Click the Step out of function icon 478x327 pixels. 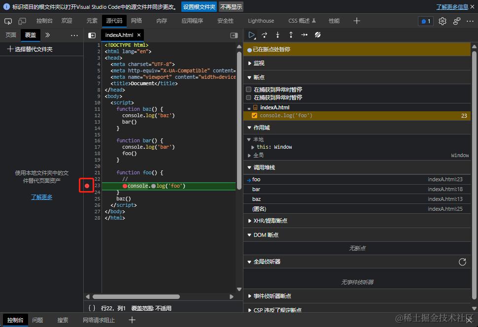[291, 35]
